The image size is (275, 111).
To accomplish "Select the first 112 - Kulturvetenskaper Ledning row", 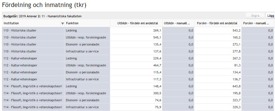I will tap(138, 59).
